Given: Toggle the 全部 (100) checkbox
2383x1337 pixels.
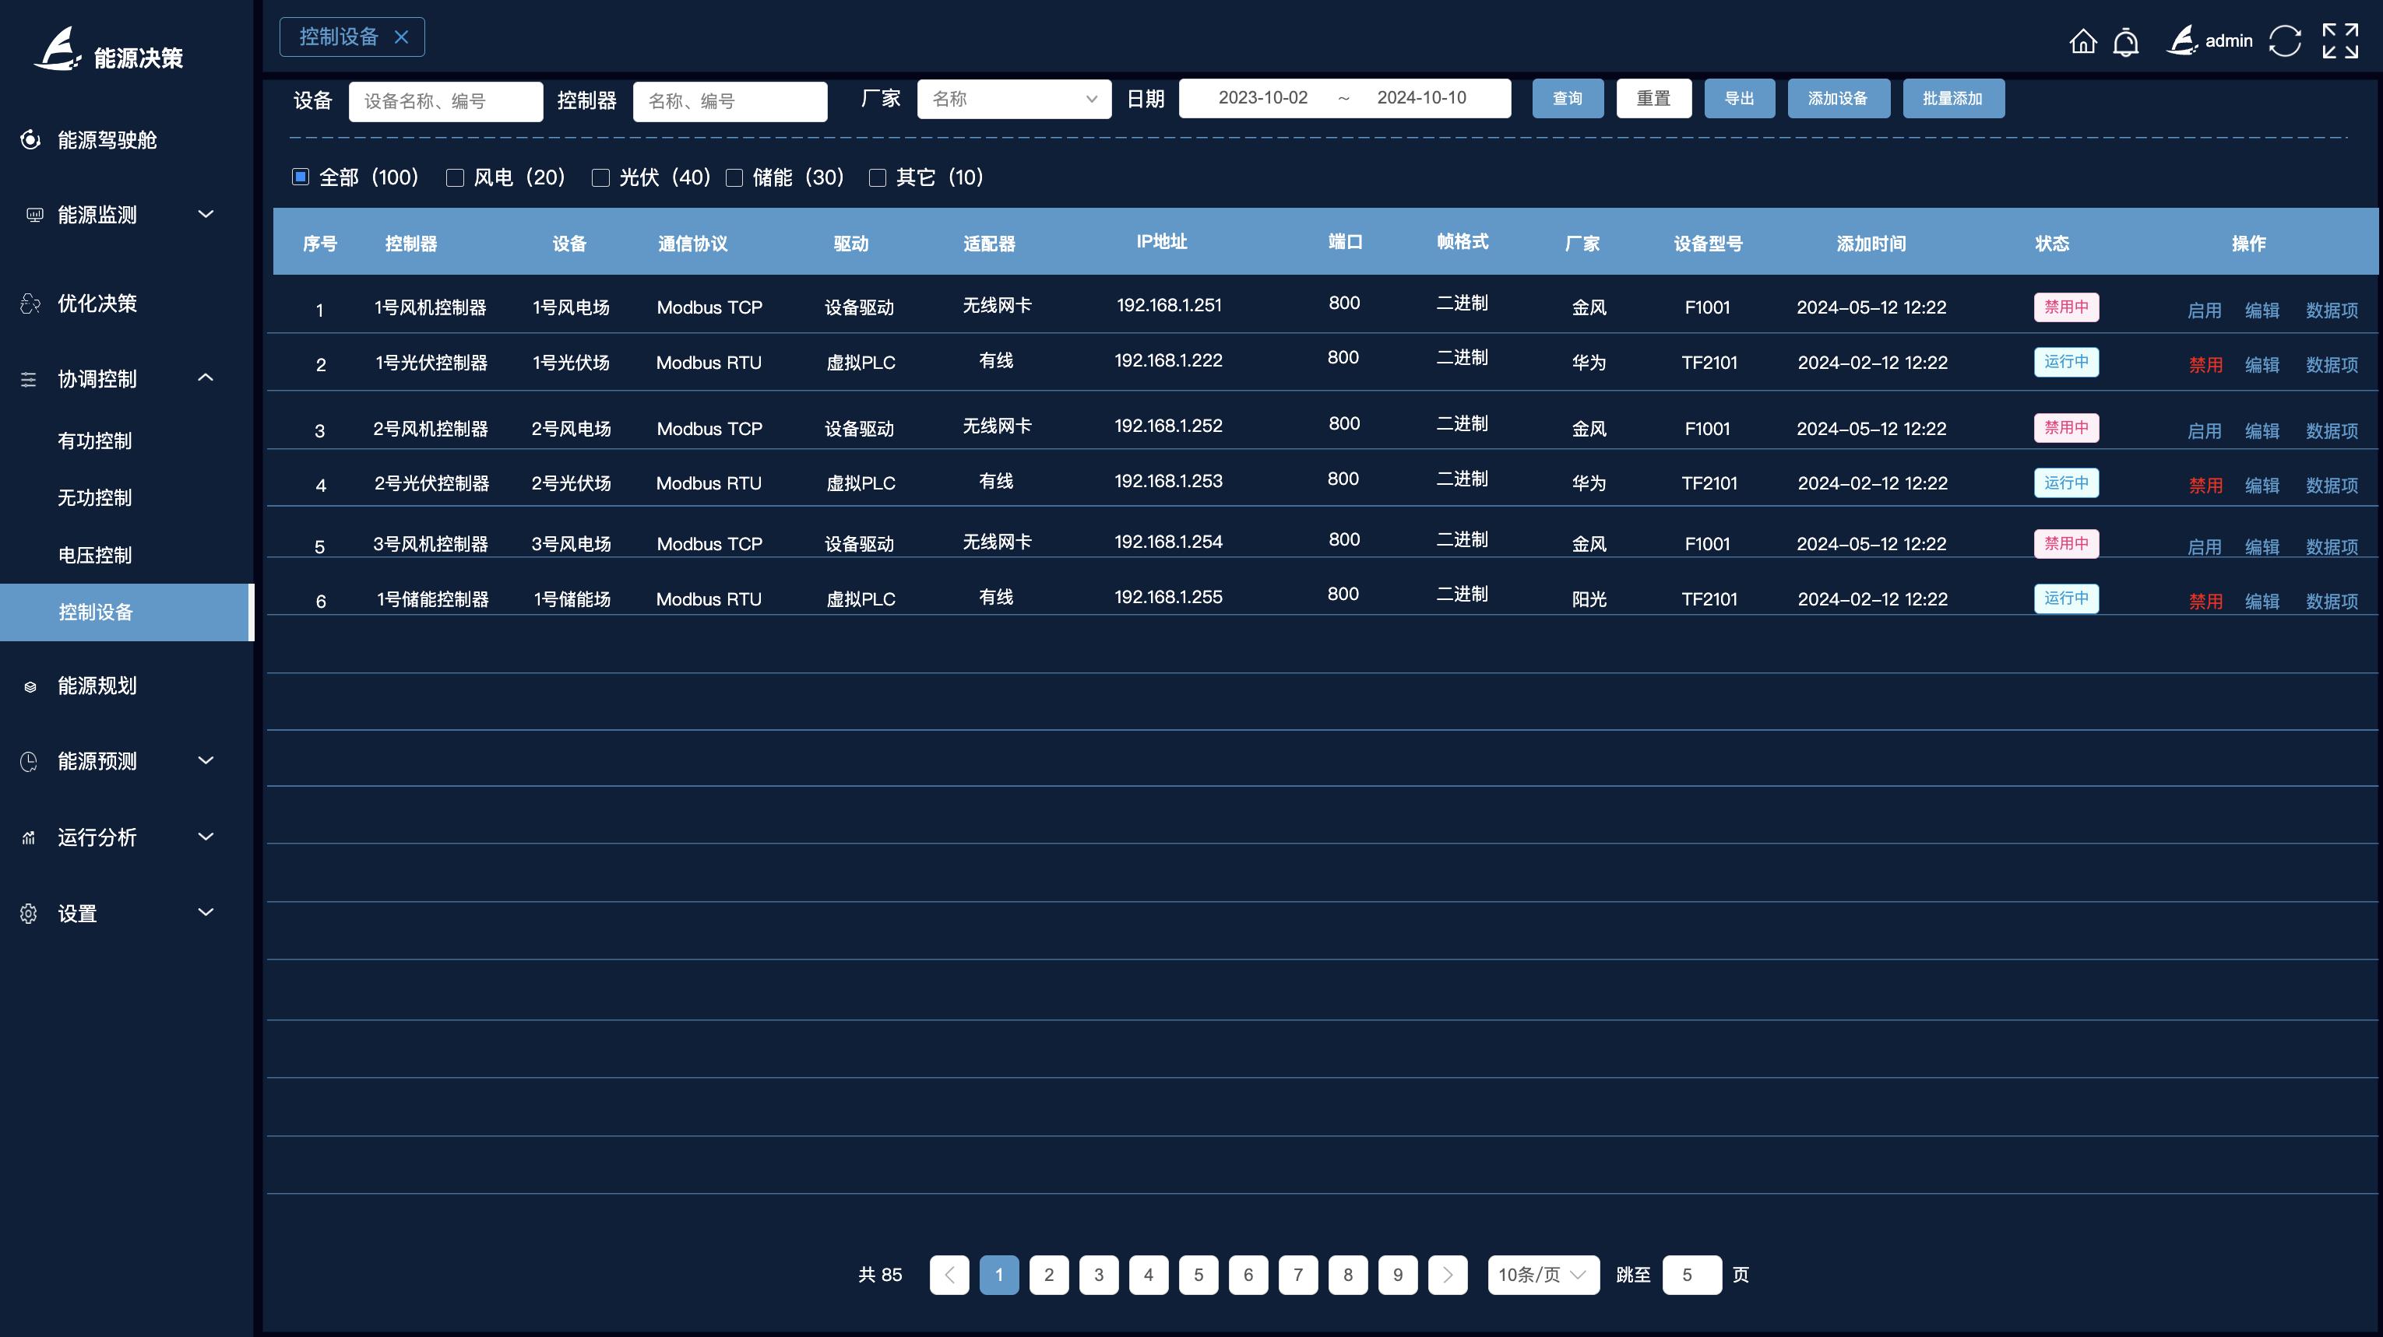Looking at the screenshot, I should [301, 177].
